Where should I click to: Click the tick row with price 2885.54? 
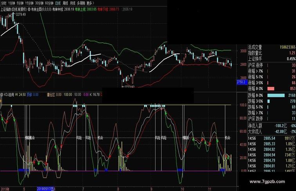point(272,138)
